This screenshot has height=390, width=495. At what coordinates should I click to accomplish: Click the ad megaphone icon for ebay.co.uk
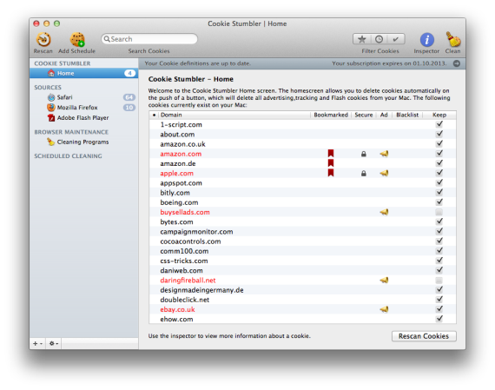click(x=384, y=309)
